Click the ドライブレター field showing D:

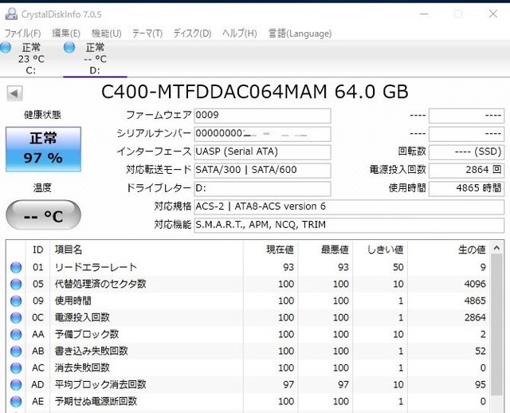point(262,188)
